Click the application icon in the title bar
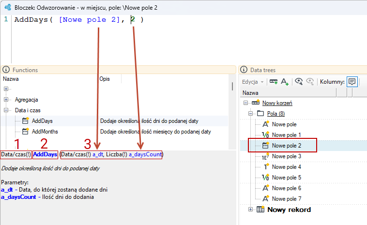Viewport: 367px width, 225px height. point(8,7)
